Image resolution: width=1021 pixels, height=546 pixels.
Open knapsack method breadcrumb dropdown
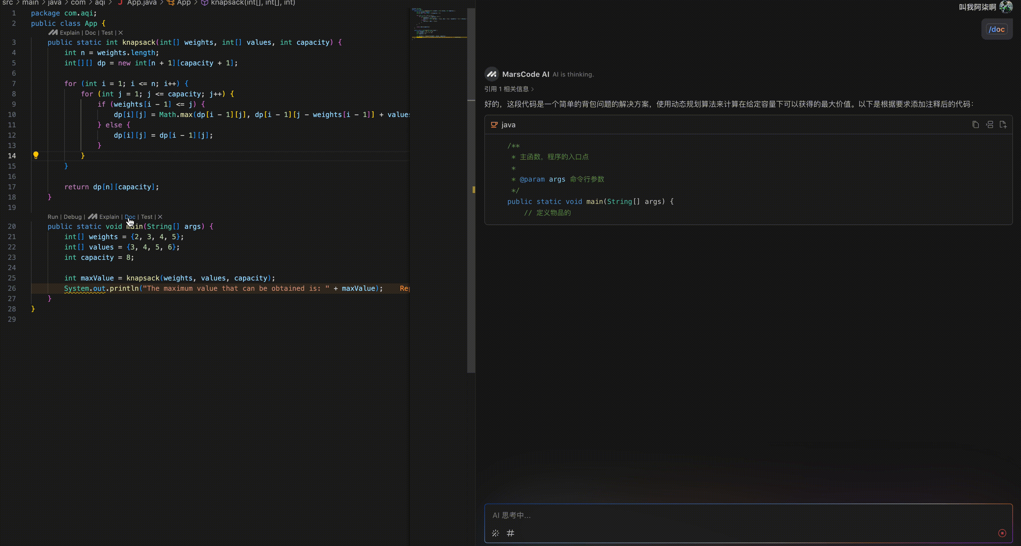click(x=253, y=3)
